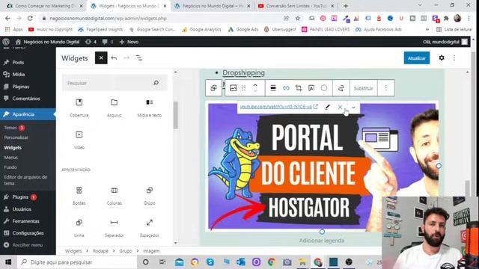479x269 pixels.
Task: Open the image block more options menu
Action: 386,88
